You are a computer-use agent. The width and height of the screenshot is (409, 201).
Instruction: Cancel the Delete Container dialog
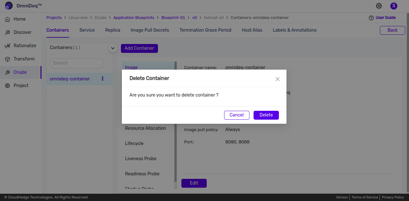236,115
